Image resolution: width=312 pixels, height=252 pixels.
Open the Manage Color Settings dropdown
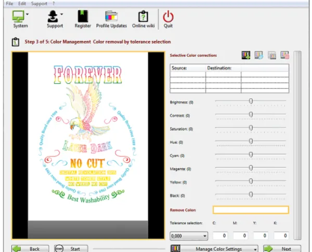click(214, 248)
